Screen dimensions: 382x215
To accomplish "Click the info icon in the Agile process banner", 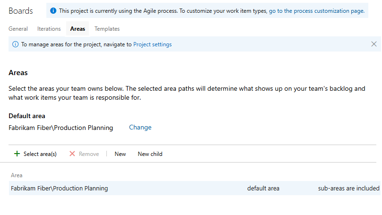I will point(53,11).
